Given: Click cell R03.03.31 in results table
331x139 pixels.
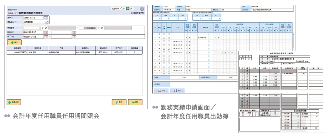Looking at the screenshot, I should point(119,53).
